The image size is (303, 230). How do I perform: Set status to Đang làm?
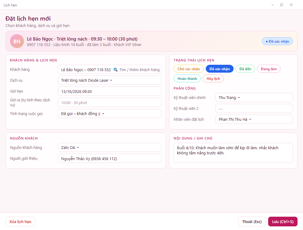(268, 69)
